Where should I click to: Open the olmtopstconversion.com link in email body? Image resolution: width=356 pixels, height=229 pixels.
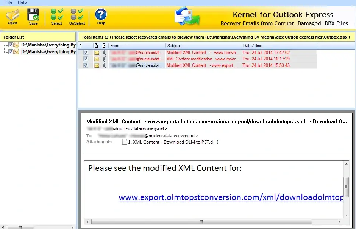coord(230,197)
